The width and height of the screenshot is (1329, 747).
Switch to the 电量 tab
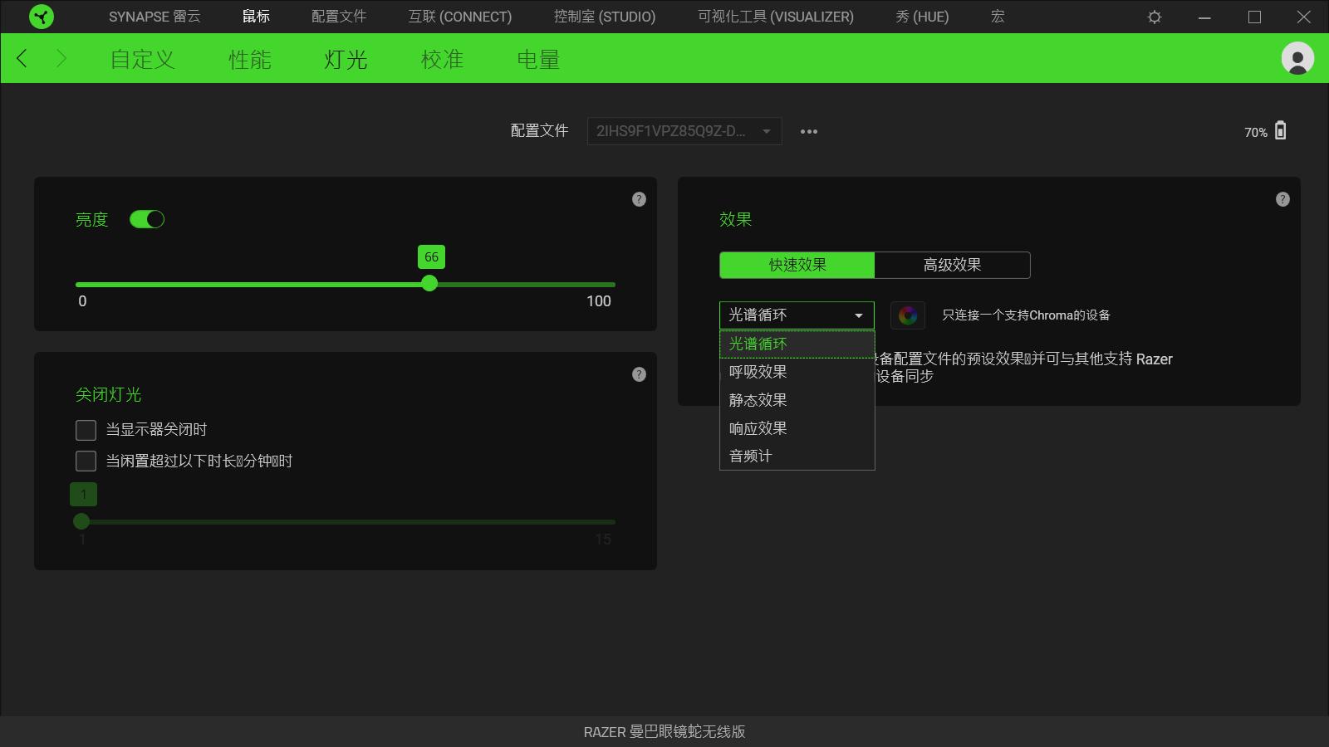coord(537,58)
